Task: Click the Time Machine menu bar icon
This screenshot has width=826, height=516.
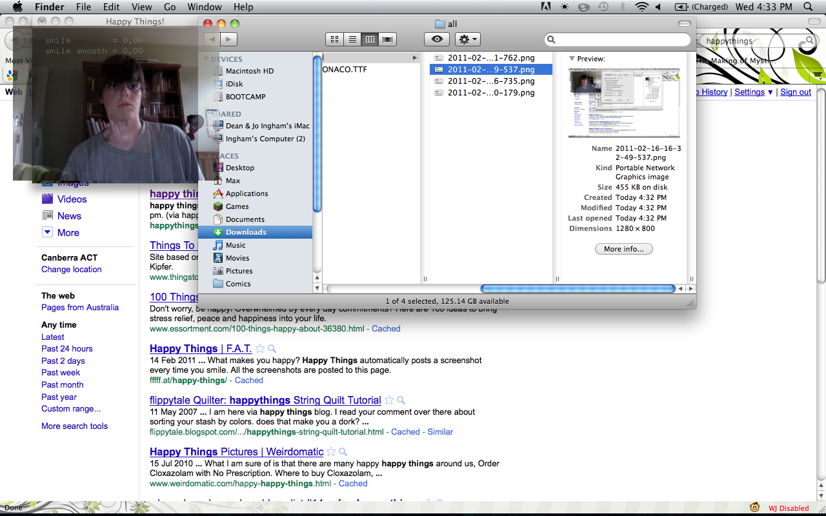Action: (x=603, y=7)
